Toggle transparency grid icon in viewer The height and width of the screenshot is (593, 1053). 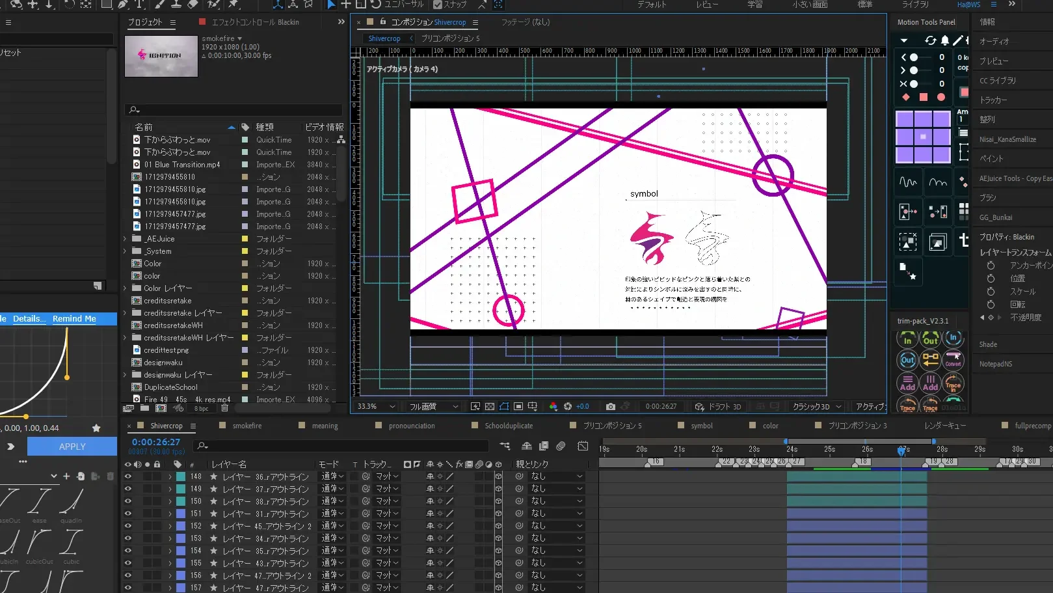pos(490,406)
